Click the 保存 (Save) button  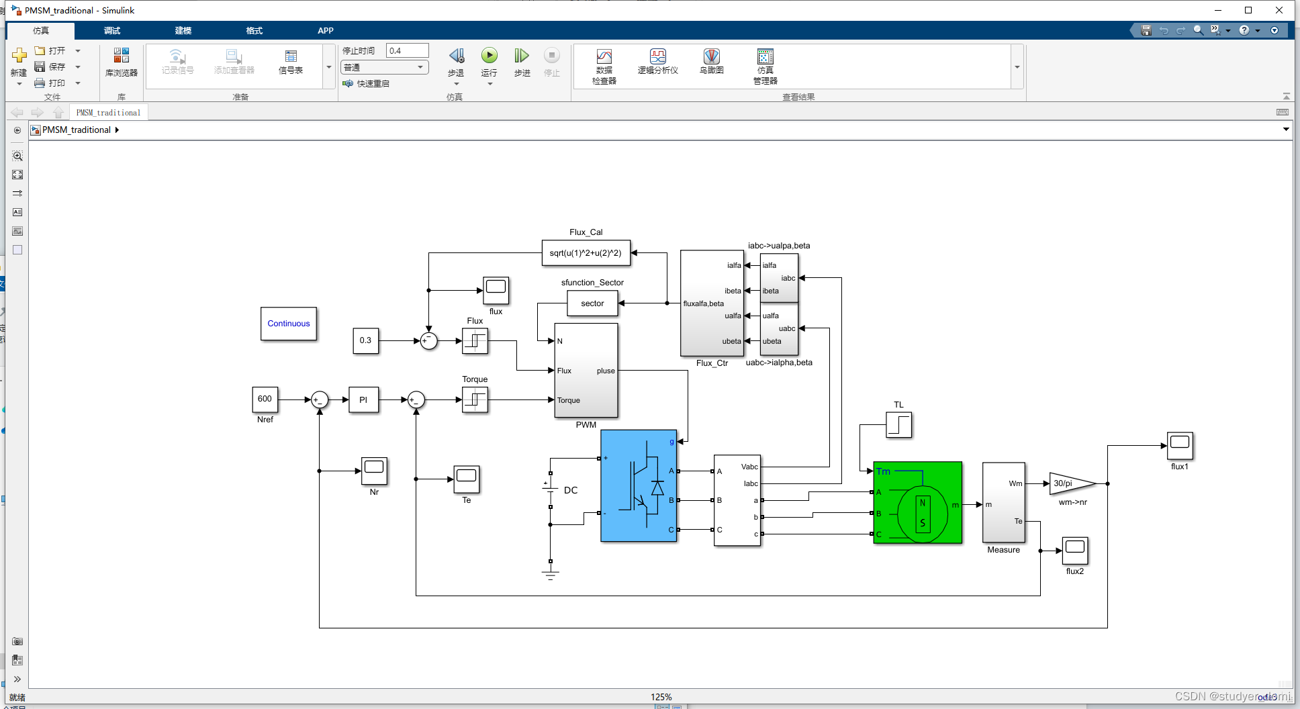click(x=57, y=66)
